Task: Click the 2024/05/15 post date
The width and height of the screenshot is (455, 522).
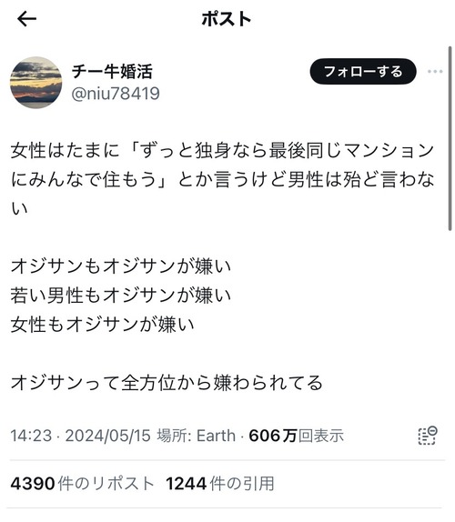Action: [x=108, y=436]
